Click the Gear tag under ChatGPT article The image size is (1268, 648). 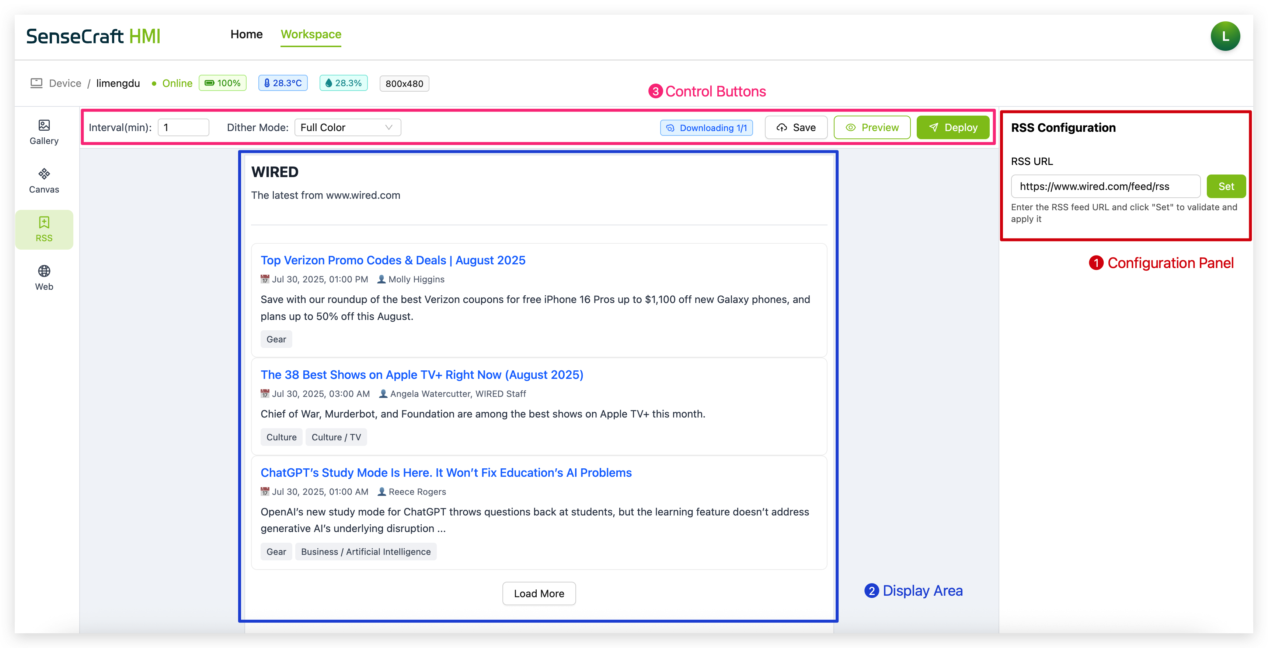coord(276,552)
